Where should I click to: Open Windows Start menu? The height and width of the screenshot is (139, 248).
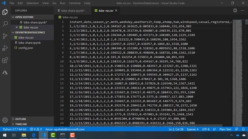[5, 135]
